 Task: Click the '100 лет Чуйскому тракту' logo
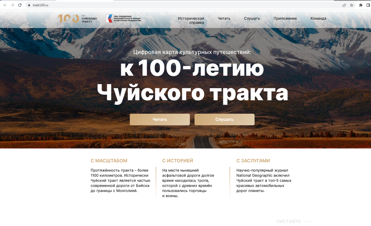point(77,19)
